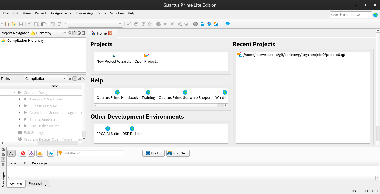This screenshot has width=380, height=194.
Task: Open the Timing Analyzer clock icon
Action: tap(195, 24)
